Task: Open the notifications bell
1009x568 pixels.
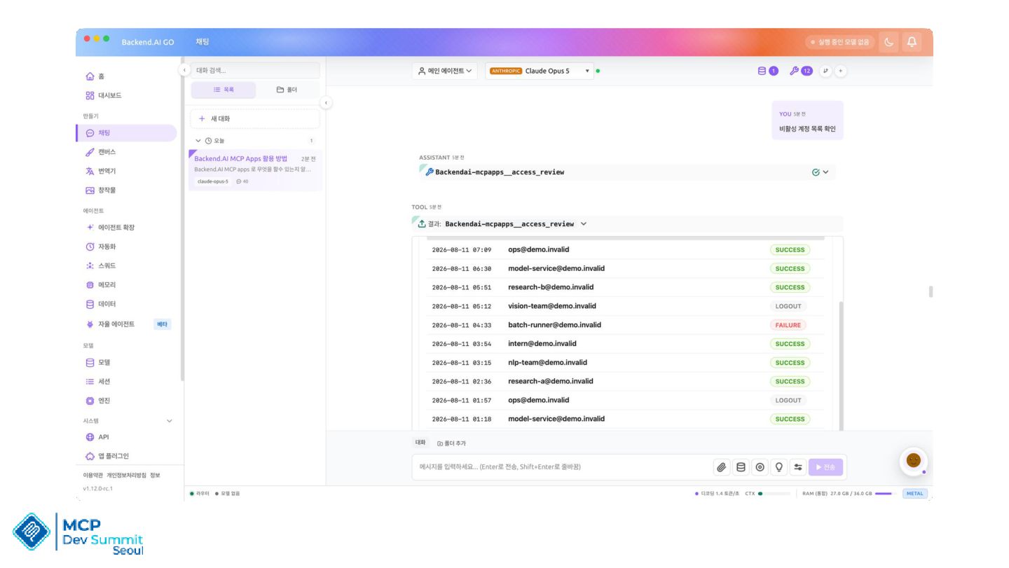Action: pos(912,42)
